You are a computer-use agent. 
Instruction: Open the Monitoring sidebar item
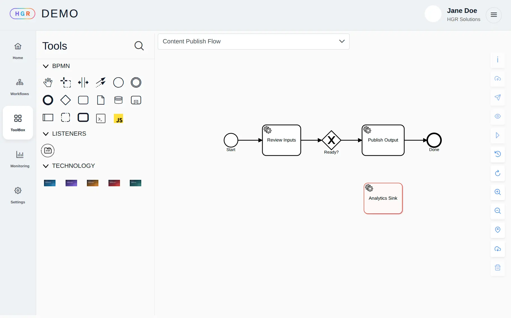click(20, 159)
